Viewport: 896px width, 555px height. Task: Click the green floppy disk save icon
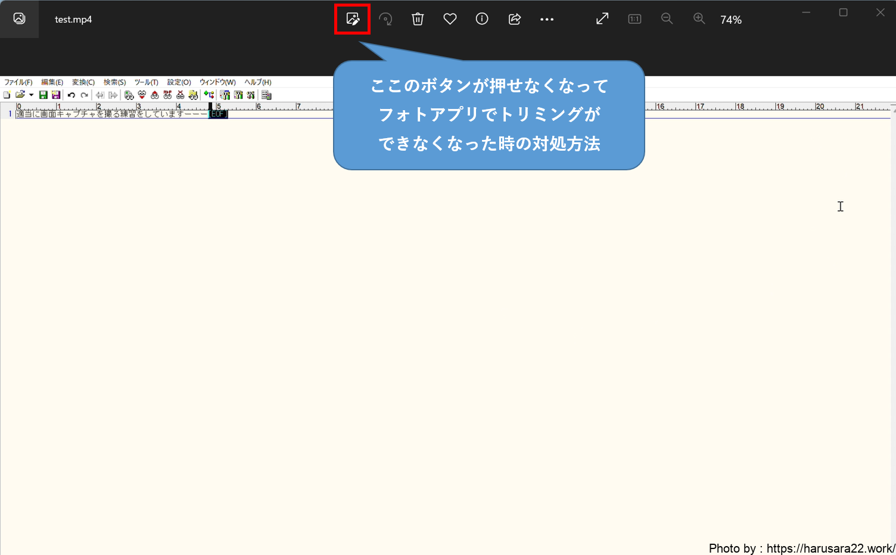tap(43, 95)
